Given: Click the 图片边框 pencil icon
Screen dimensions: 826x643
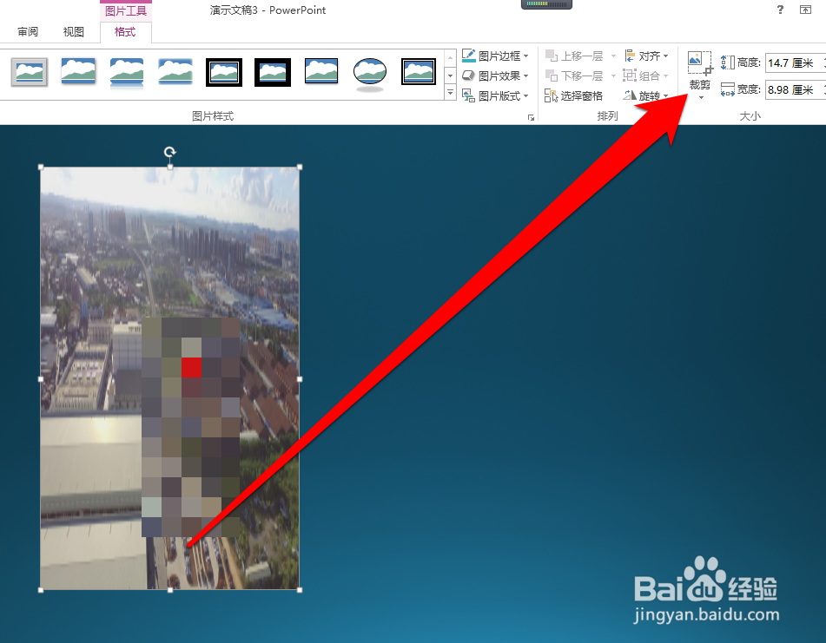Looking at the screenshot, I should [x=469, y=56].
